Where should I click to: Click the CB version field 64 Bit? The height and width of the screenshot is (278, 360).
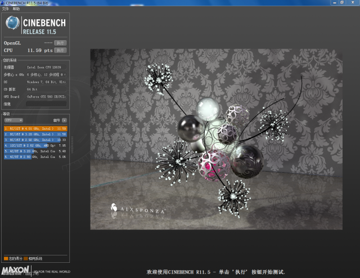pyautogui.click(x=46, y=89)
